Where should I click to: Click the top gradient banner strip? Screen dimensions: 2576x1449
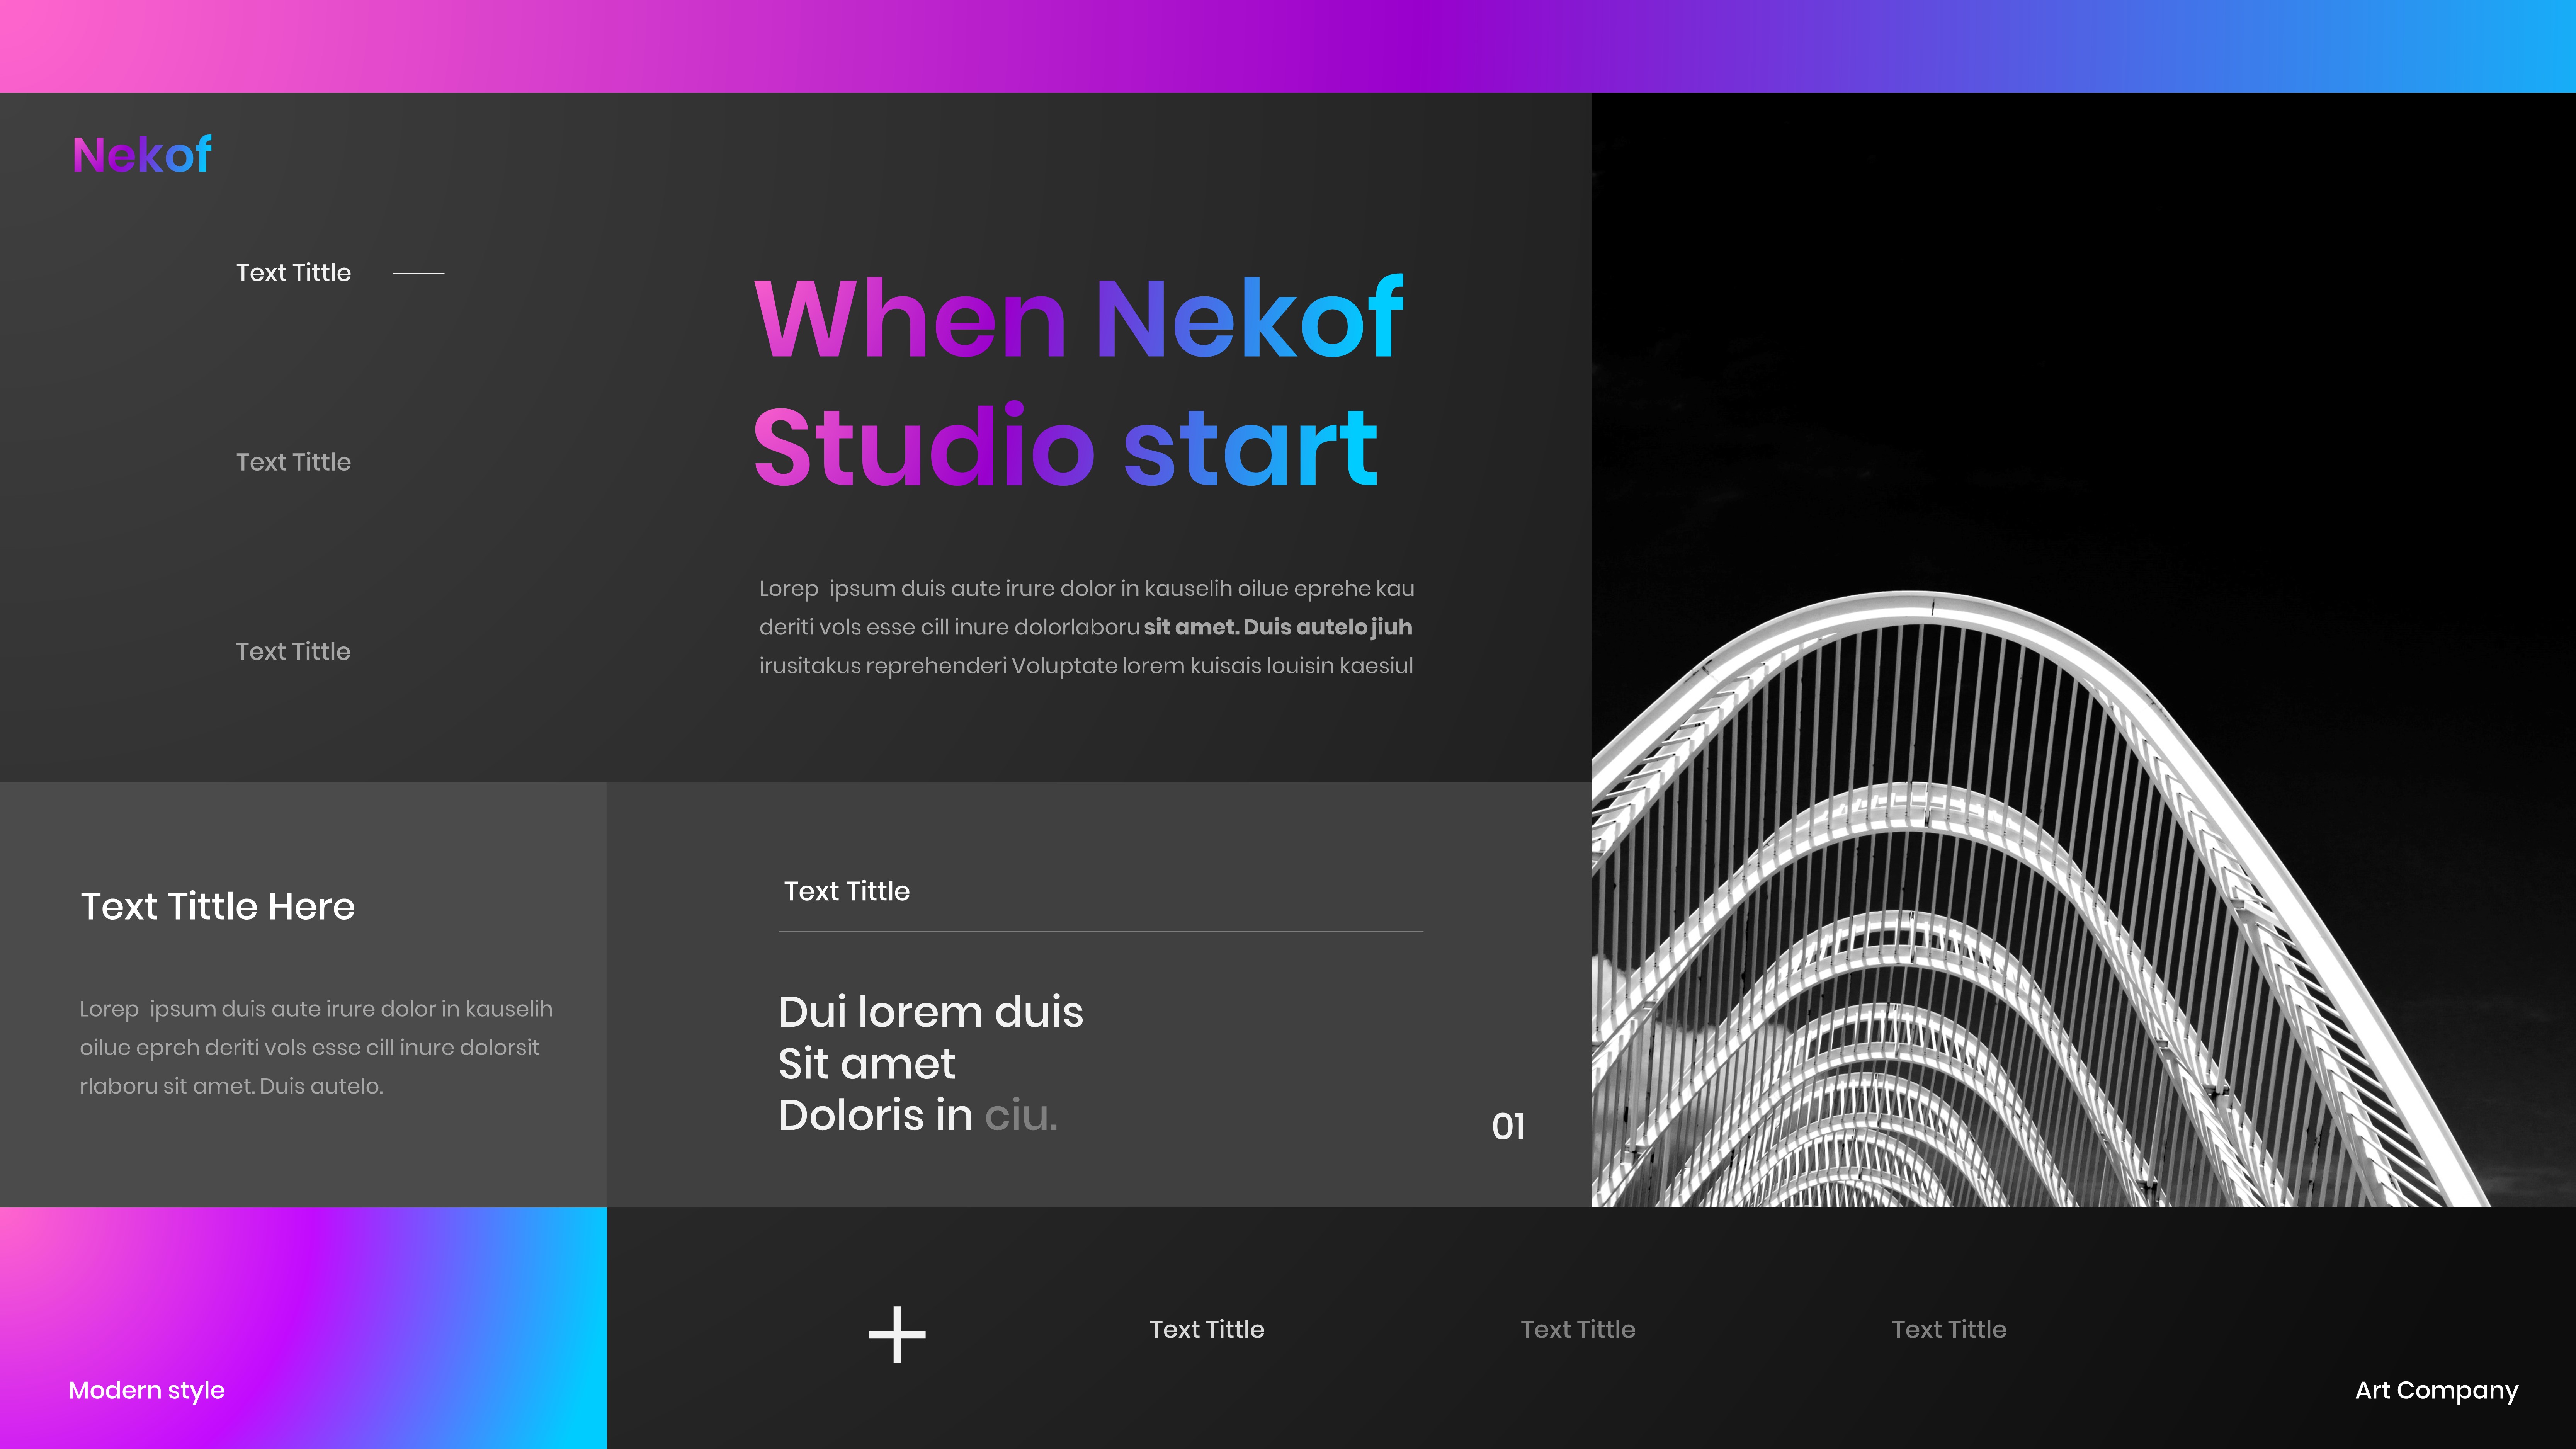coord(1288,46)
